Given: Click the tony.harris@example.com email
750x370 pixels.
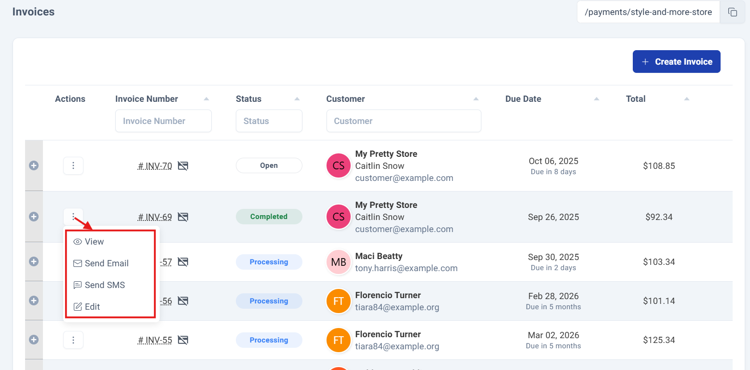Looking at the screenshot, I should pyautogui.click(x=406, y=268).
